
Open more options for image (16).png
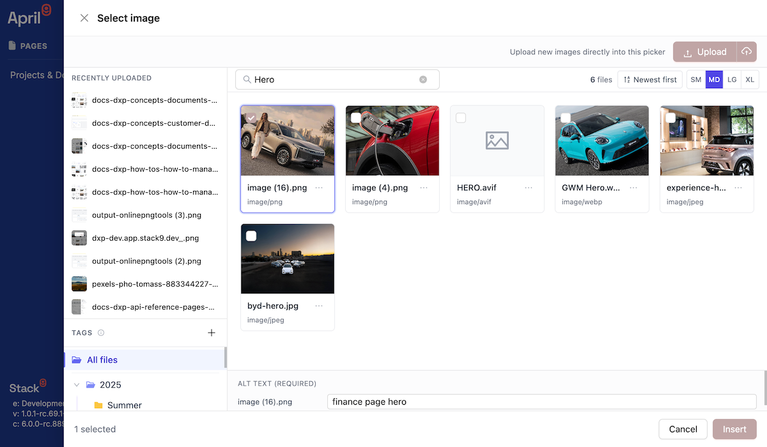[x=319, y=188]
